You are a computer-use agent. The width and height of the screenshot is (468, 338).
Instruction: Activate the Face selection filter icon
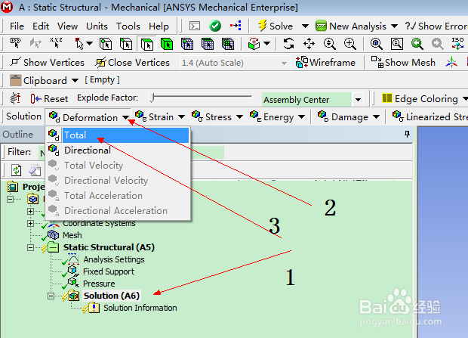point(147,44)
